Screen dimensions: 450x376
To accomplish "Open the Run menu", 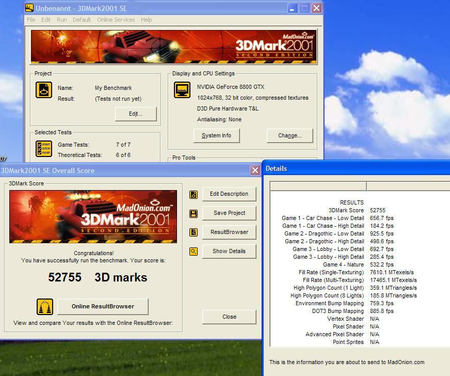I will coord(62,20).
